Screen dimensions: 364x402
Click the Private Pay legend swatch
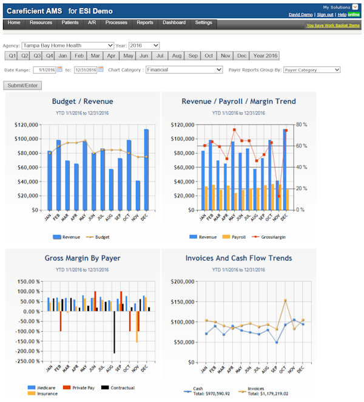point(67,387)
